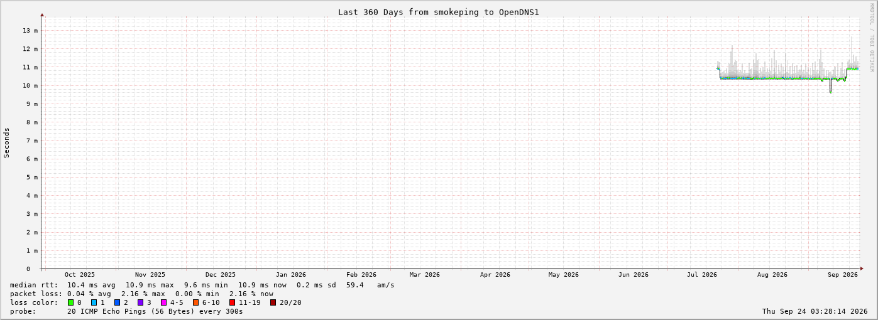Click the Jan 2026 axis label

pos(291,274)
